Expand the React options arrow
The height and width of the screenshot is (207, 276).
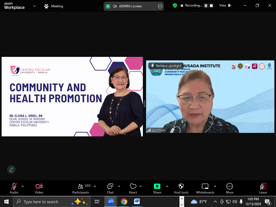141,186
